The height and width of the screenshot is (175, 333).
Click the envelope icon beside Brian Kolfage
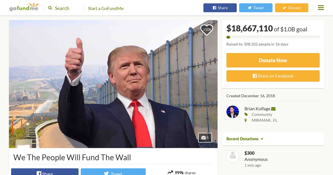click(x=273, y=109)
